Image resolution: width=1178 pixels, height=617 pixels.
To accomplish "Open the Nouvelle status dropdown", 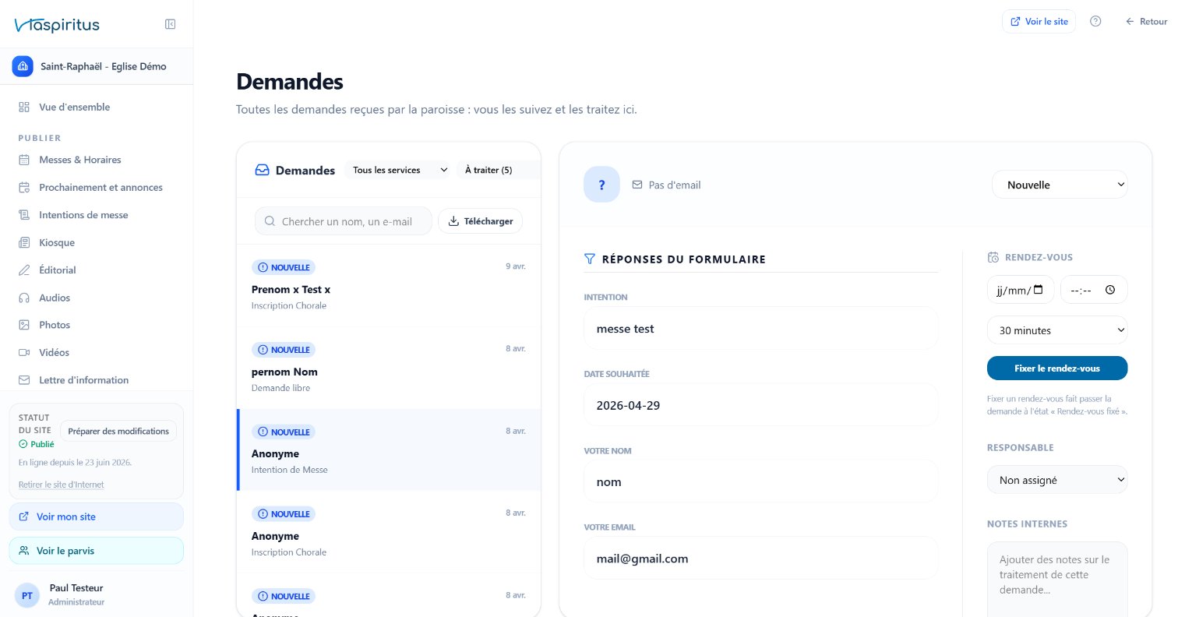I will (1060, 185).
